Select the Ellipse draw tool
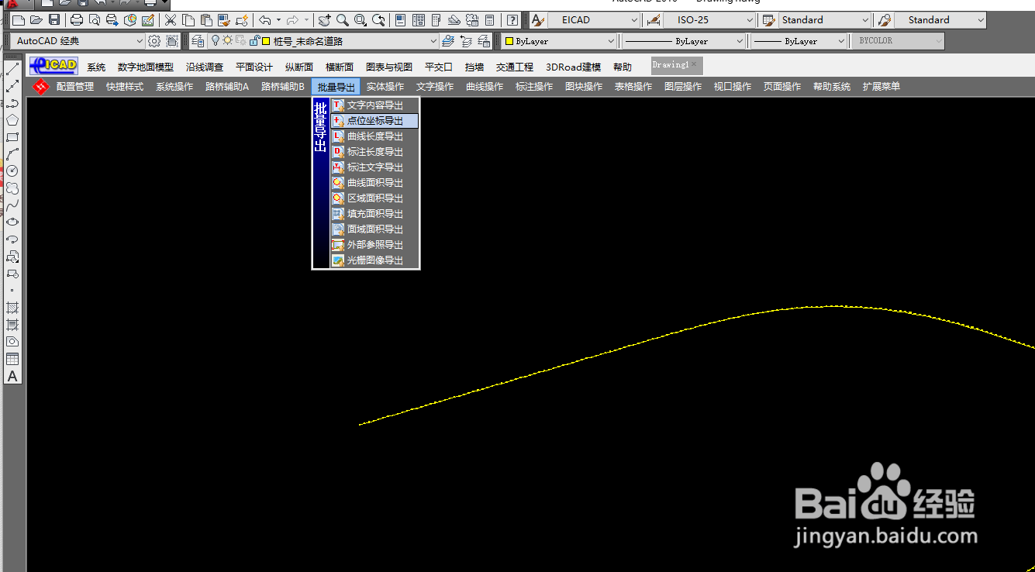This screenshot has height=572, width=1035. click(12, 222)
